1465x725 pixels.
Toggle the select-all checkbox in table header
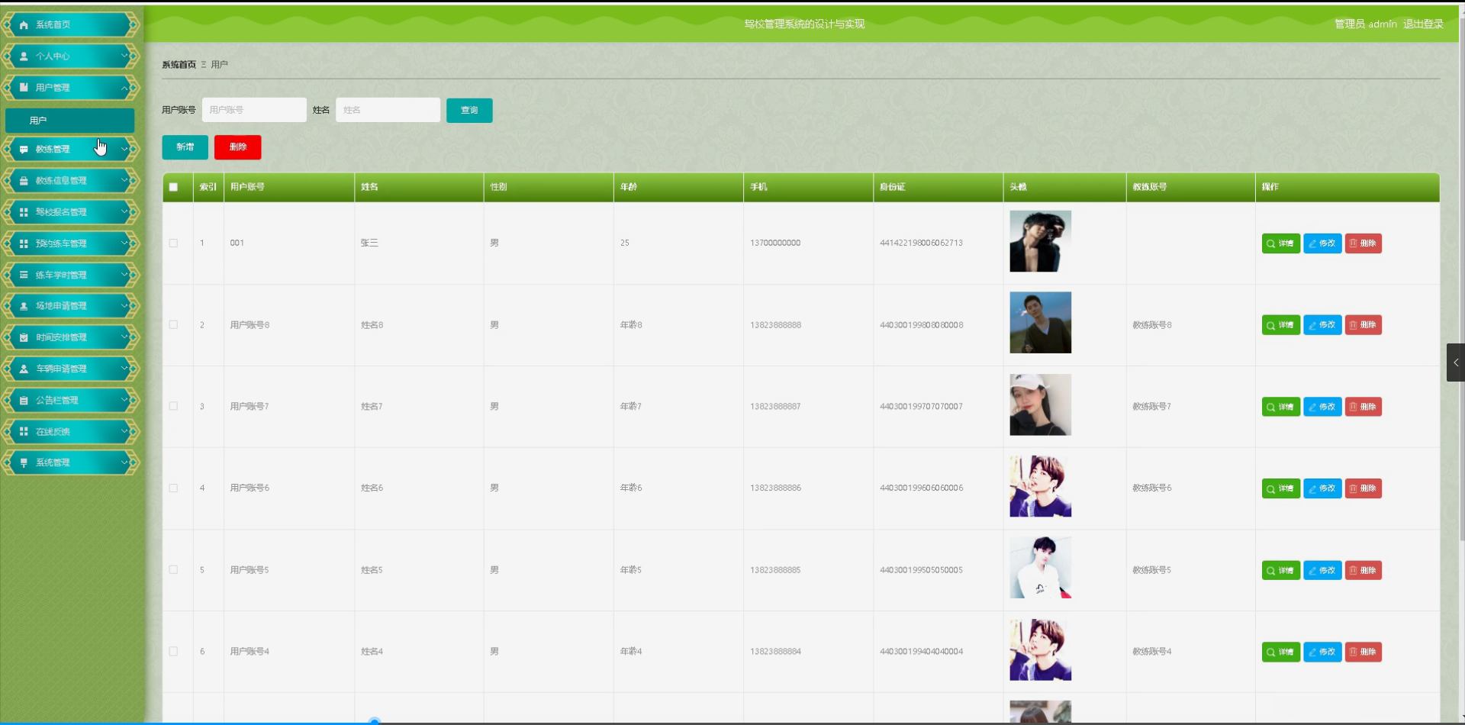coord(173,187)
